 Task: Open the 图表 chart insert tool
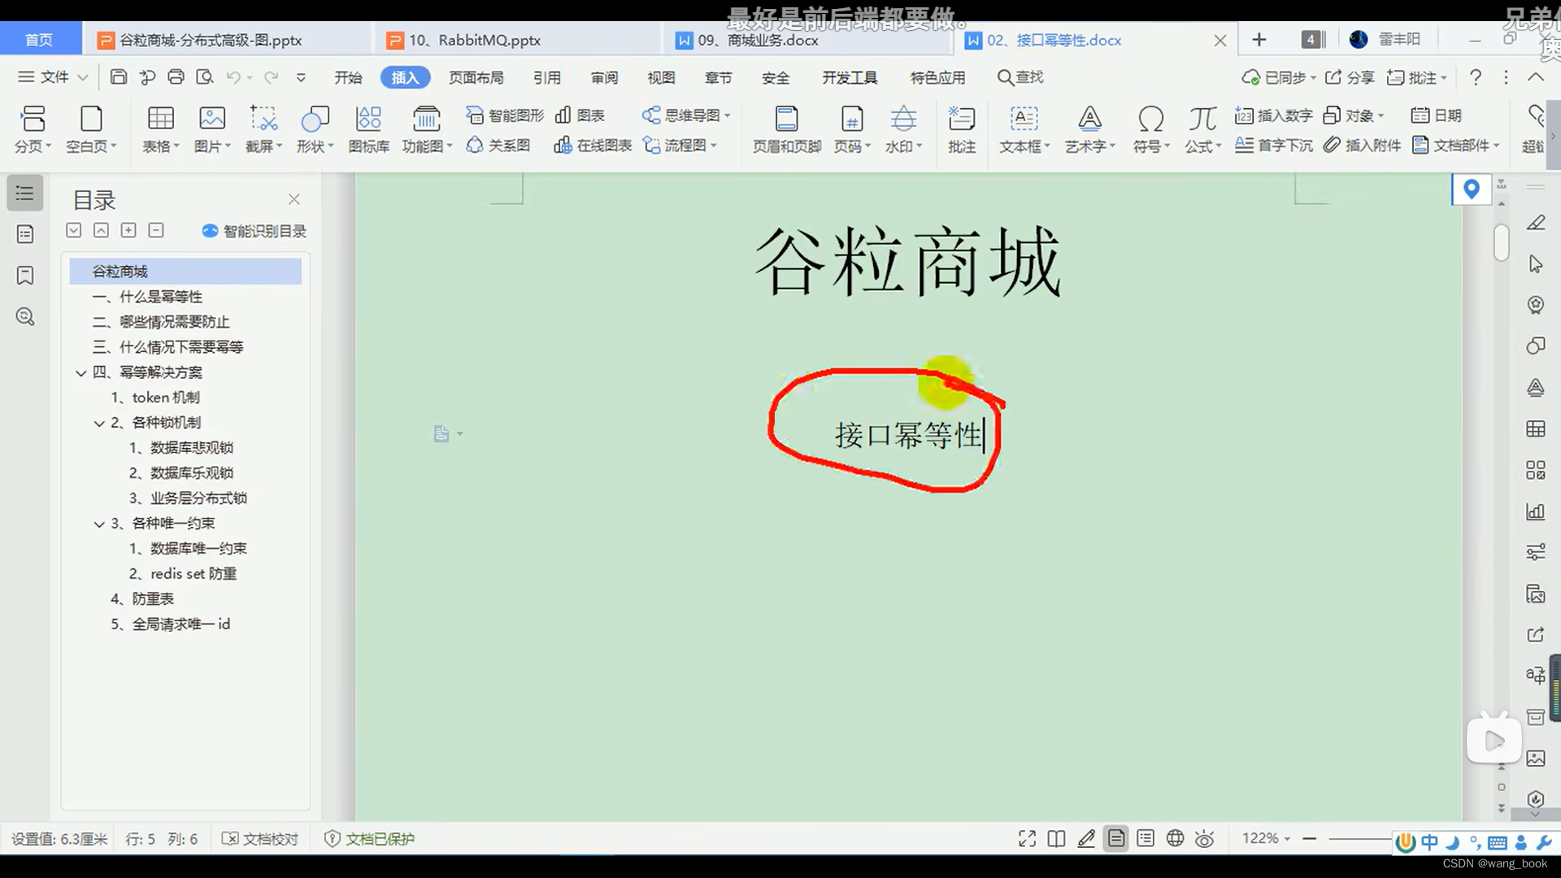(580, 115)
